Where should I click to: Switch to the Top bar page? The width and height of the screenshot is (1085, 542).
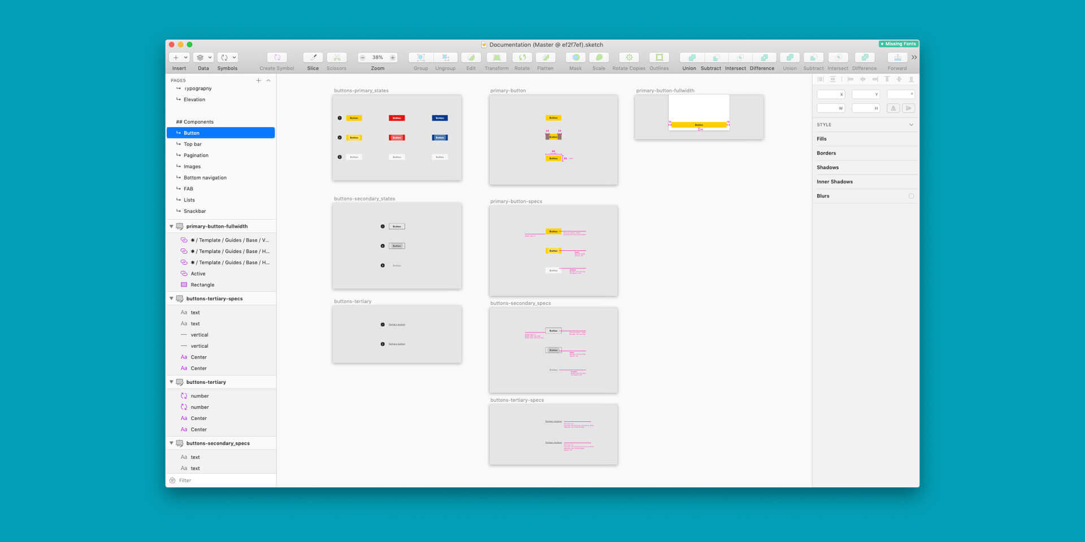(x=193, y=145)
